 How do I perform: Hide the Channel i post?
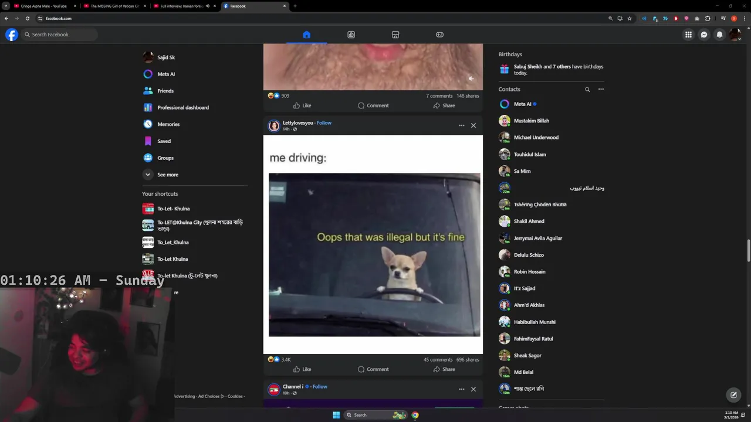tap(473, 389)
